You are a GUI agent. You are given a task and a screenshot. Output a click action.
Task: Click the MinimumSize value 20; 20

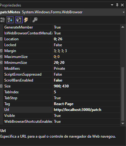[86, 63]
